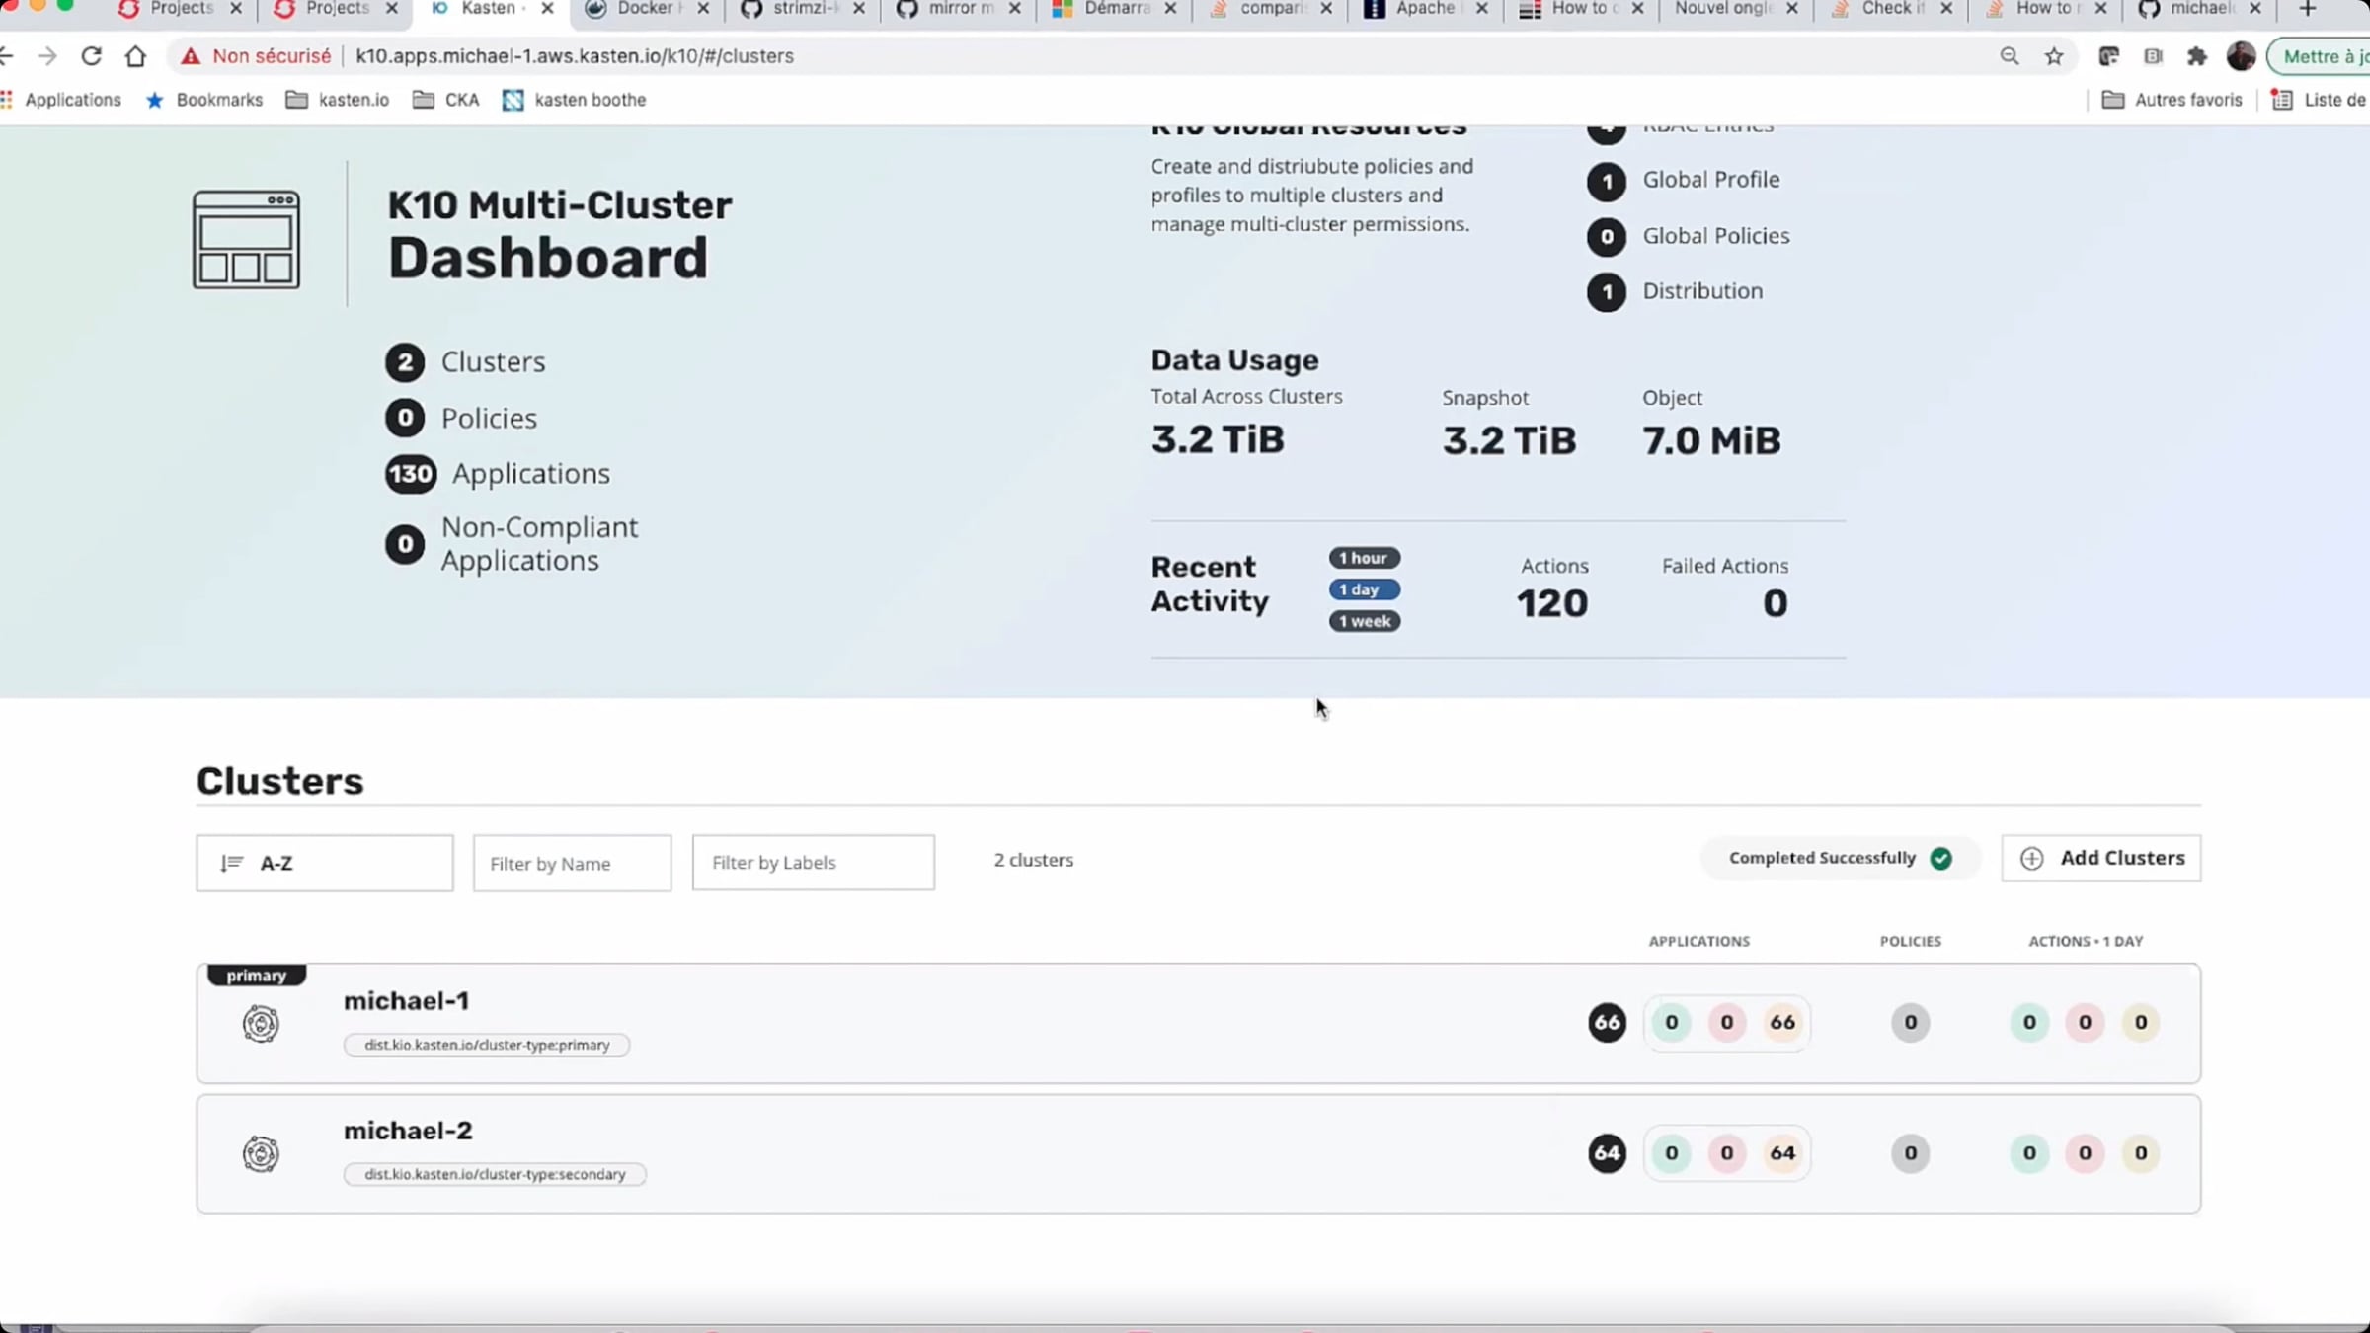Open the michael-1 cluster icon
2370x1333 pixels.
pyautogui.click(x=261, y=1024)
